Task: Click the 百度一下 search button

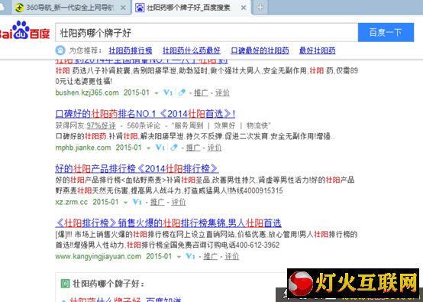Action: 386,32
